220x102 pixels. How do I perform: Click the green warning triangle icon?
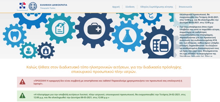point(22,95)
